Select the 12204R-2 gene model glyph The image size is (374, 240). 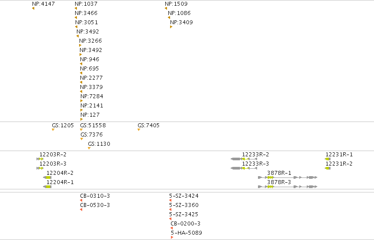coord(47,177)
